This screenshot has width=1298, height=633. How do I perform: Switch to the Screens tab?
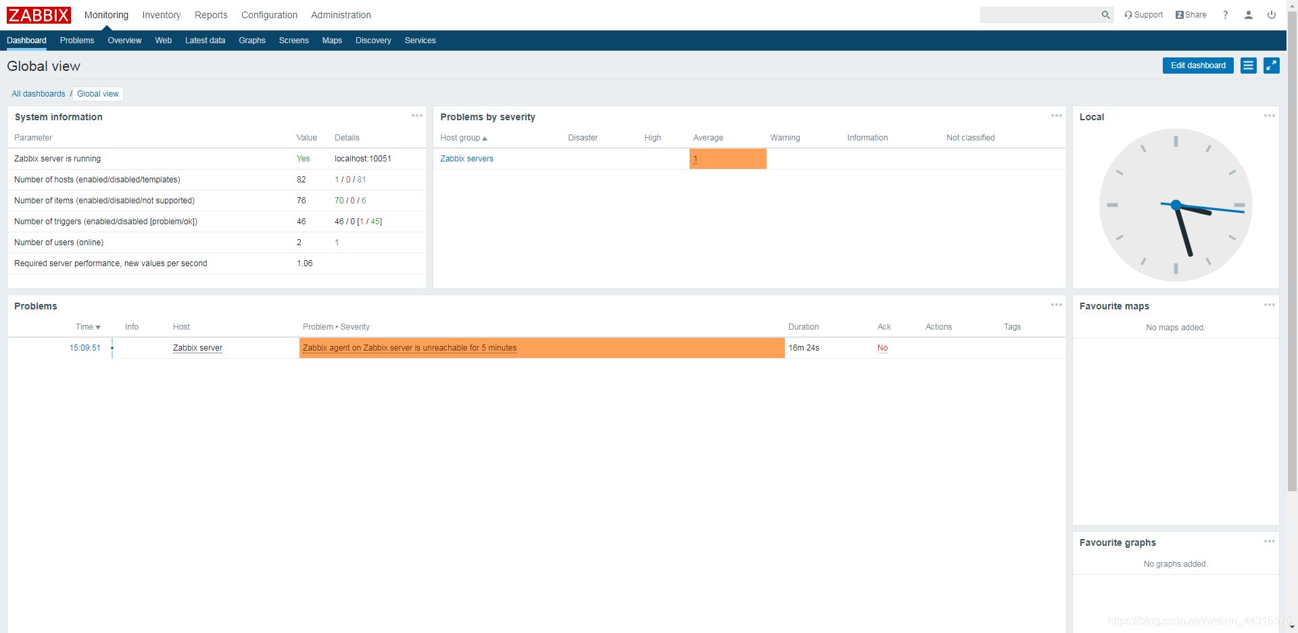pos(293,41)
